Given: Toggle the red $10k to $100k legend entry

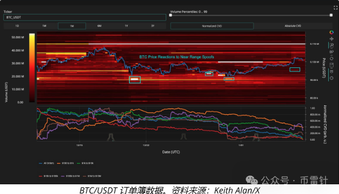Looking at the screenshot, I should (x=48, y=176).
